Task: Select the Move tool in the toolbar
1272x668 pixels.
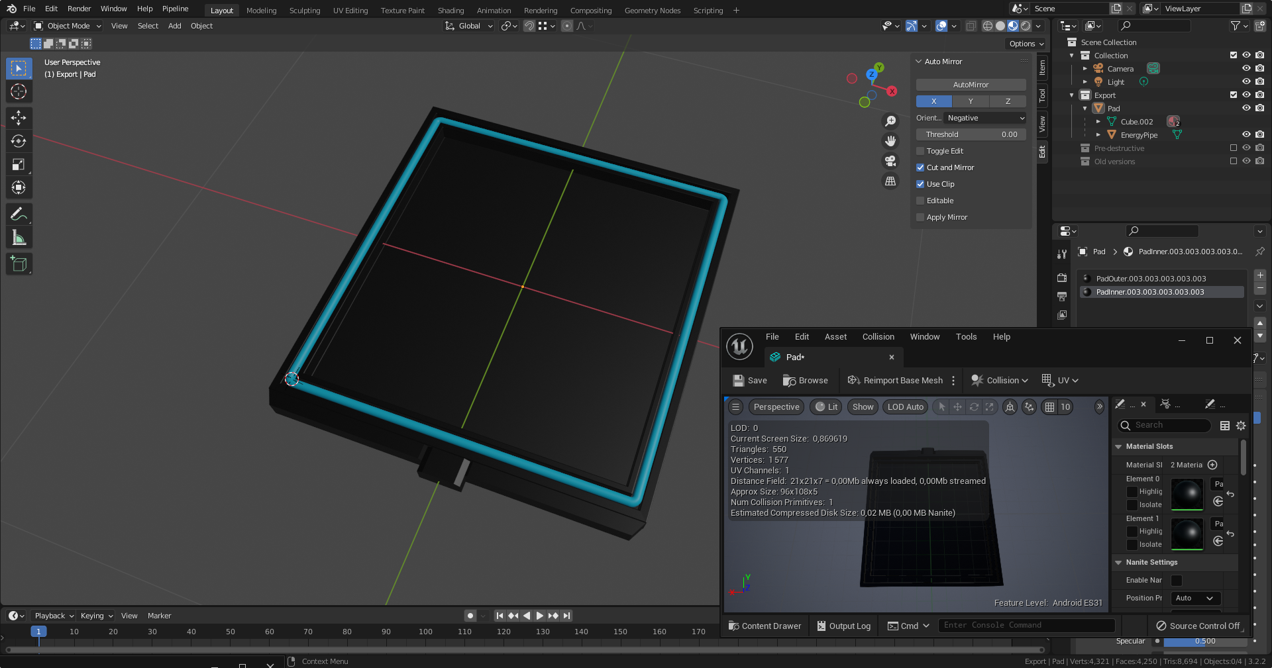Action: coord(19,118)
